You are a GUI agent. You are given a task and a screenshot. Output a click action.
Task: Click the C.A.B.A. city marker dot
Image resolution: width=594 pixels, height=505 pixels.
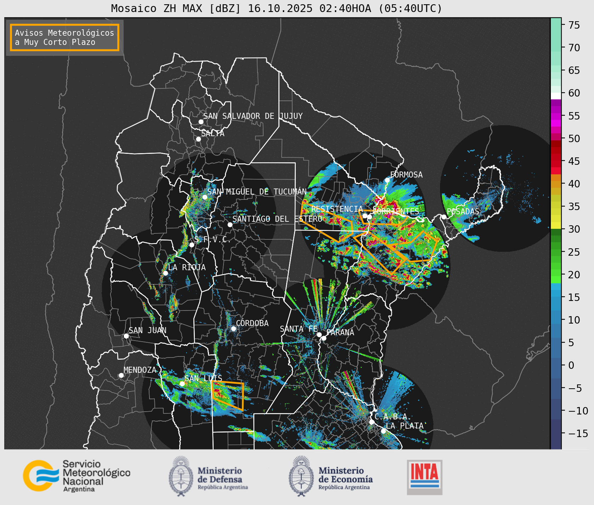[x=372, y=422]
